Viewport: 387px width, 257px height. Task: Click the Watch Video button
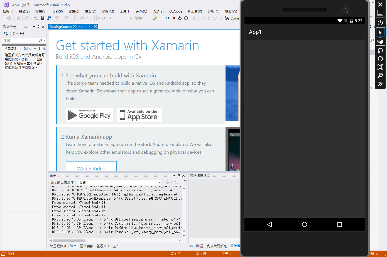(91, 166)
